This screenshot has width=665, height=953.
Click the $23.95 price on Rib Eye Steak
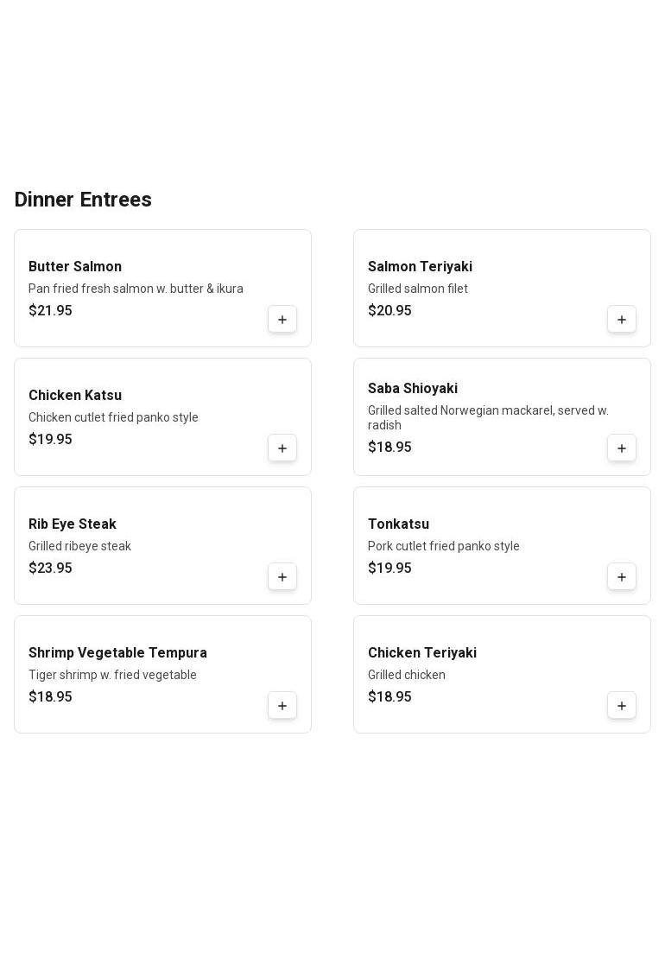tap(50, 569)
